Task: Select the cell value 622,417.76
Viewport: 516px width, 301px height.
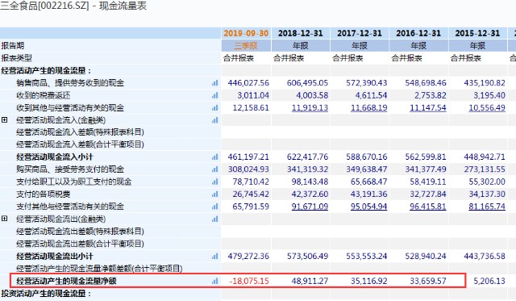Action: pyautogui.click(x=307, y=157)
